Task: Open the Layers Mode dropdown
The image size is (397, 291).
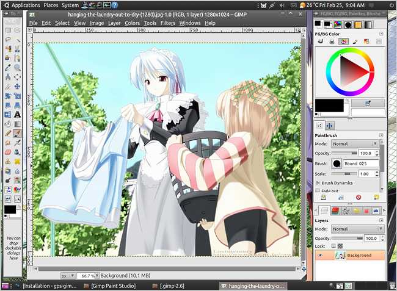Action: tap(357, 229)
